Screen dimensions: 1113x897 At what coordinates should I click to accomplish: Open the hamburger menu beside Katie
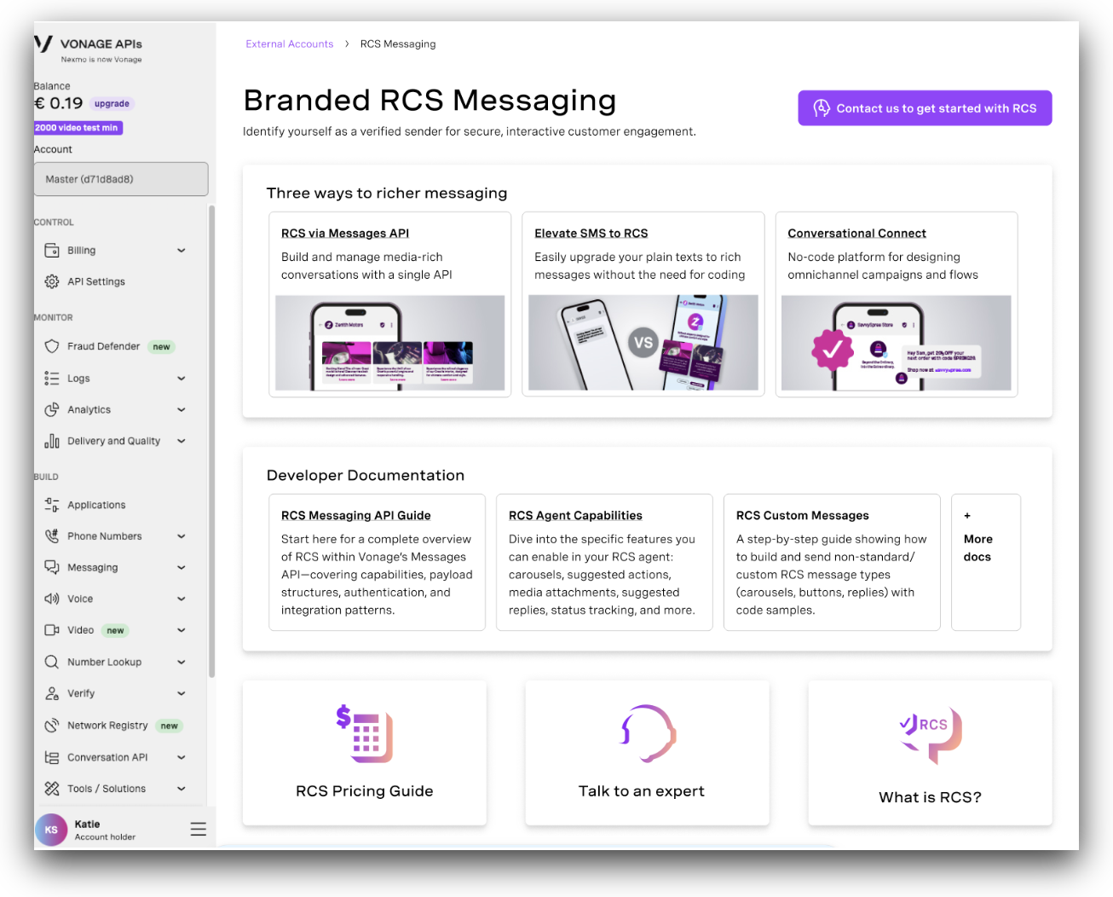click(x=199, y=829)
